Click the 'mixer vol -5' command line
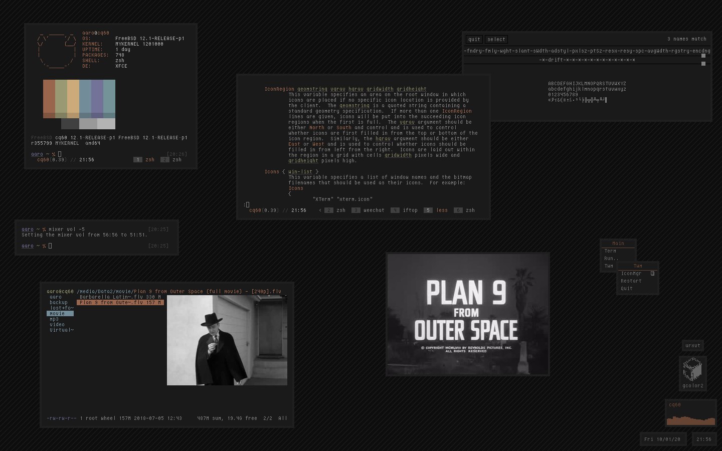Viewport: 722px width, 451px height. point(67,230)
